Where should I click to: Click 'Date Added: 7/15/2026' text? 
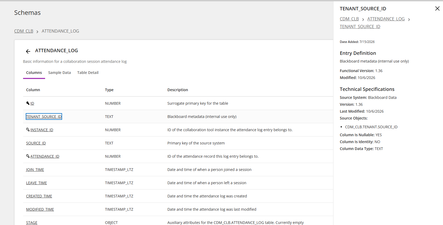coord(357,42)
